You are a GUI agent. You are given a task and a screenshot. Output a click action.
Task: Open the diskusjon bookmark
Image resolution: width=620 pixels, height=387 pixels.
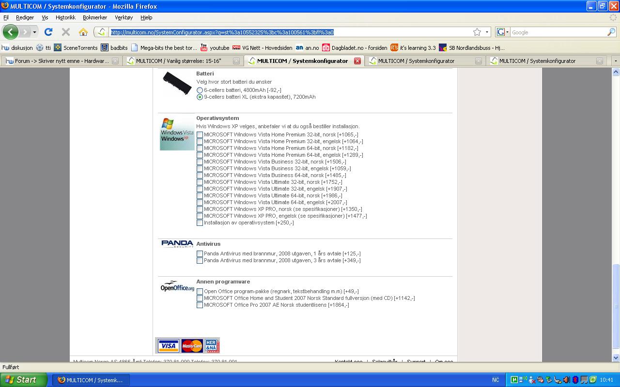click(x=17, y=47)
